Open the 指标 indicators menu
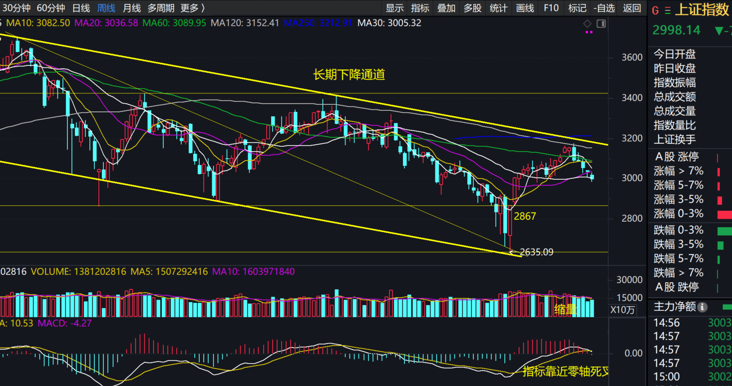This screenshot has width=732, height=386. [x=420, y=8]
